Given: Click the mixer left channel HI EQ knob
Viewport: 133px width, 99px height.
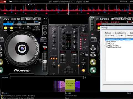Looking at the screenshot, I should pos(63,37).
